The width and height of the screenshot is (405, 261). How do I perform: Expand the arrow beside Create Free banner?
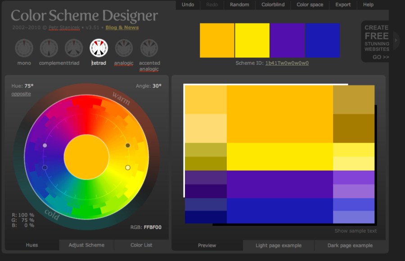point(396,40)
